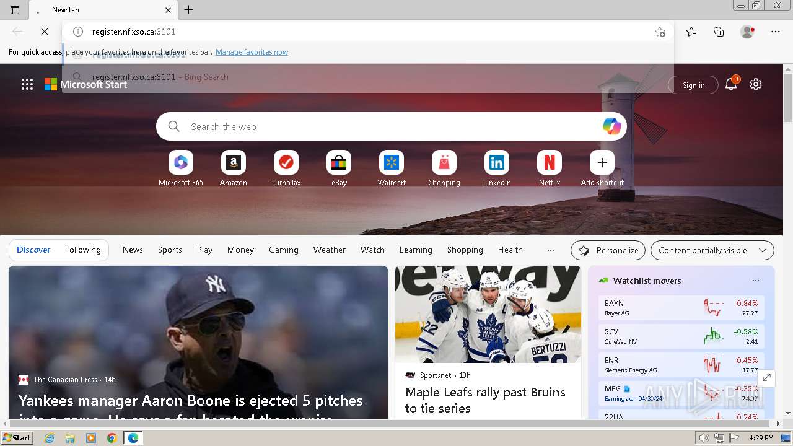This screenshot has width=793, height=446.
Task: Select the News category
Action: (133, 250)
